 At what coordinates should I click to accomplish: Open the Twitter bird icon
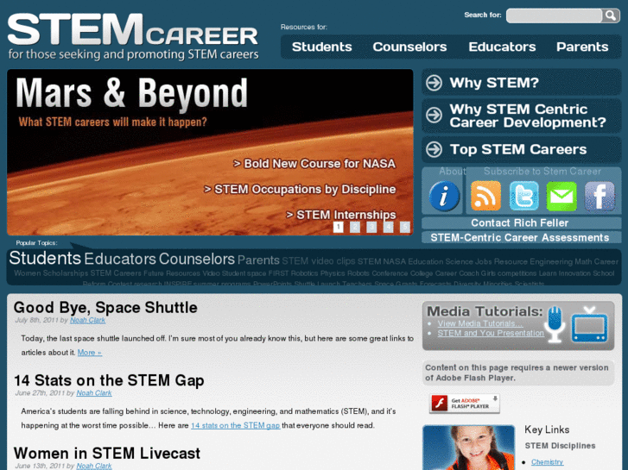523,196
